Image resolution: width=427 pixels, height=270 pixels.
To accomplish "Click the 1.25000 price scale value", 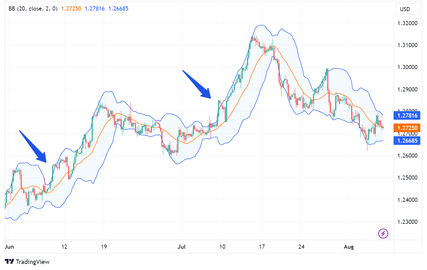I will pos(407,178).
